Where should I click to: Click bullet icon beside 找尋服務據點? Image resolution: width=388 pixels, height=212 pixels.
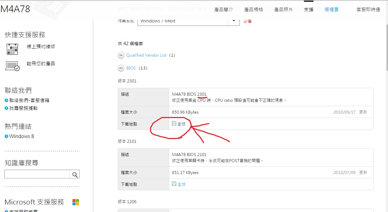coord(6,108)
